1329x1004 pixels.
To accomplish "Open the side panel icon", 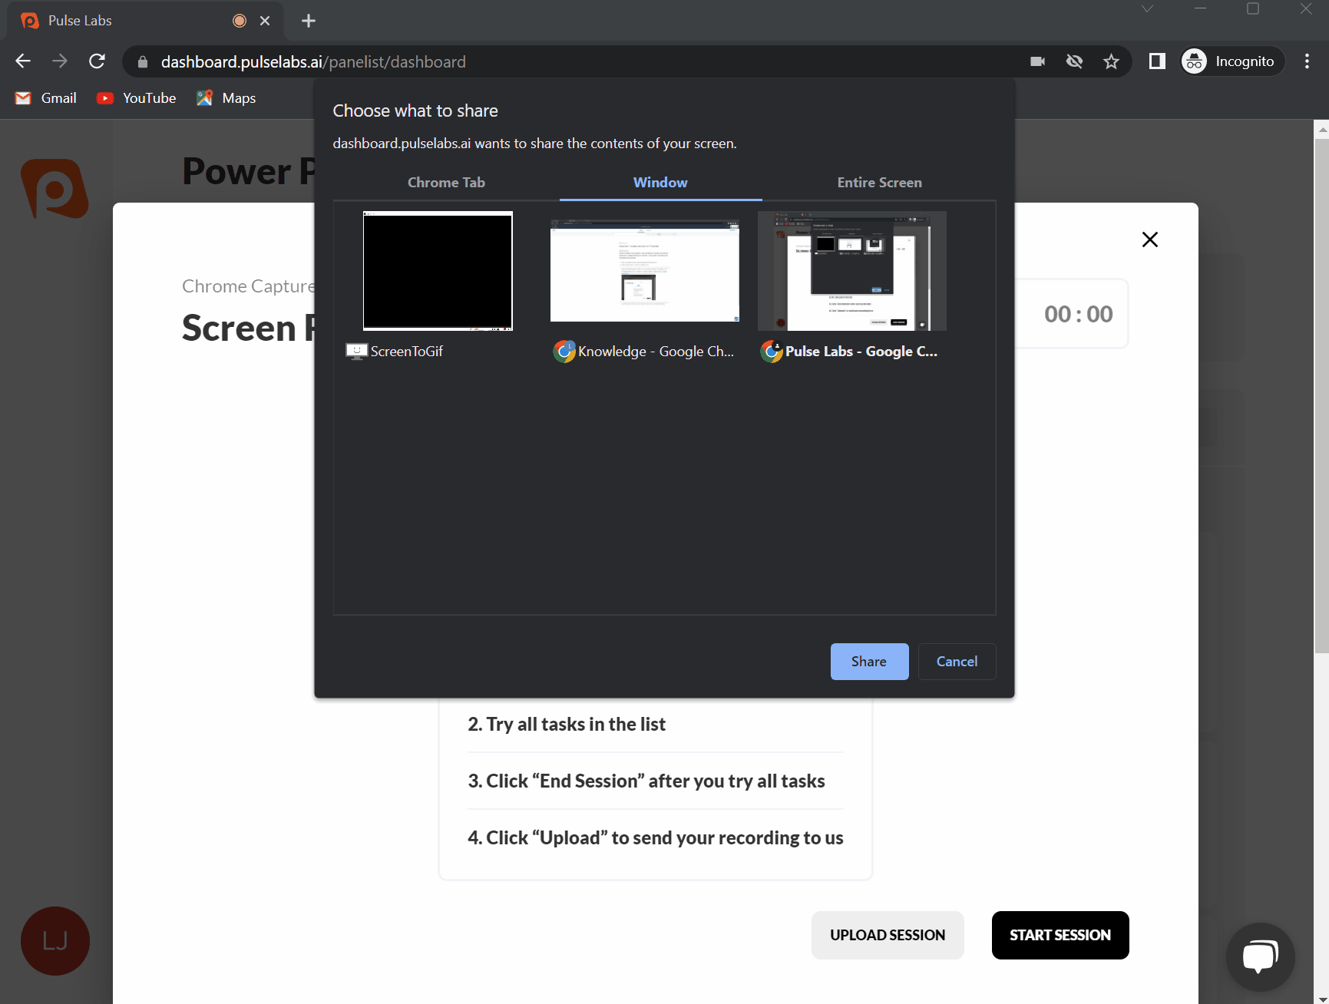I will 1157,61.
